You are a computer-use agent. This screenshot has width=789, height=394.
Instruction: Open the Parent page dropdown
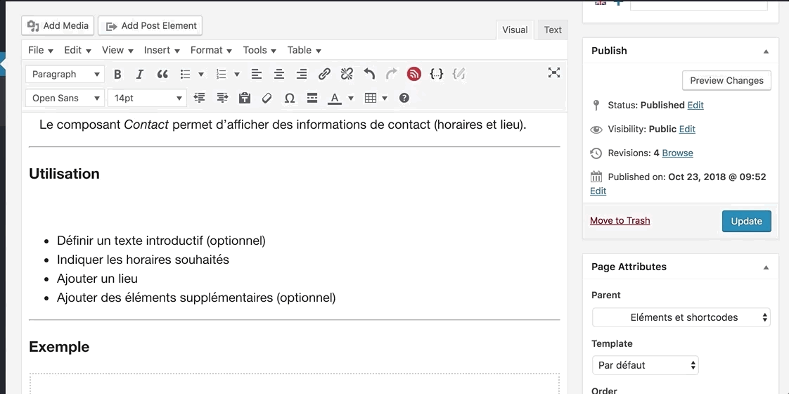point(681,317)
